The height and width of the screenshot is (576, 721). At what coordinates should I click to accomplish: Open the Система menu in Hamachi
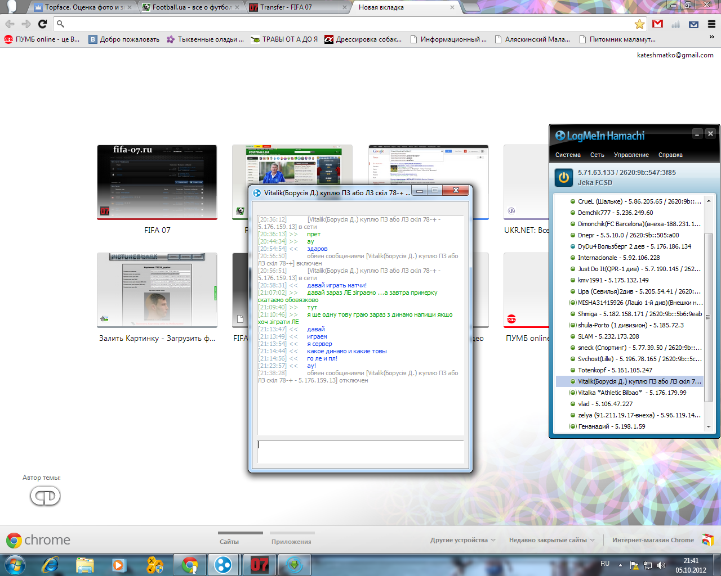568,155
